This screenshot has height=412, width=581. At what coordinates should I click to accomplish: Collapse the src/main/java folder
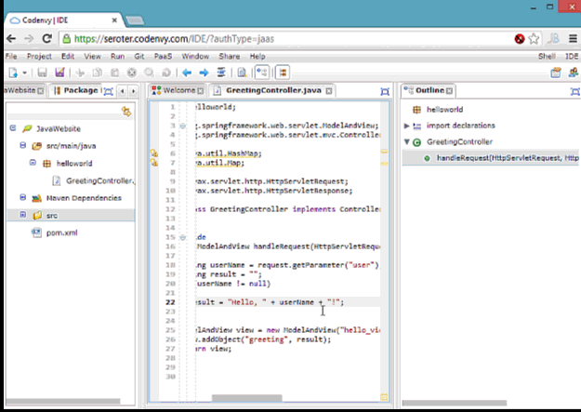23,145
